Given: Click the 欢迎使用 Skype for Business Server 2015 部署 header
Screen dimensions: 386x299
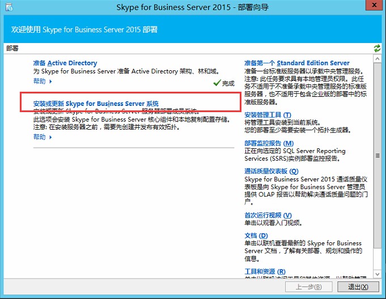Looking at the screenshot, I should tap(84, 29).
